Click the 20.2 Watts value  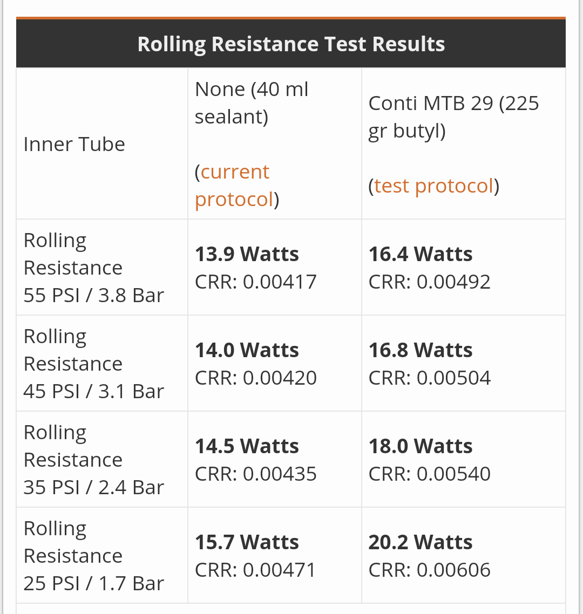point(421,542)
